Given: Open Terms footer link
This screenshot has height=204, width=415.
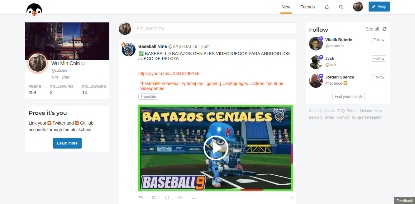Looking at the screenshot, I should click(352, 111).
